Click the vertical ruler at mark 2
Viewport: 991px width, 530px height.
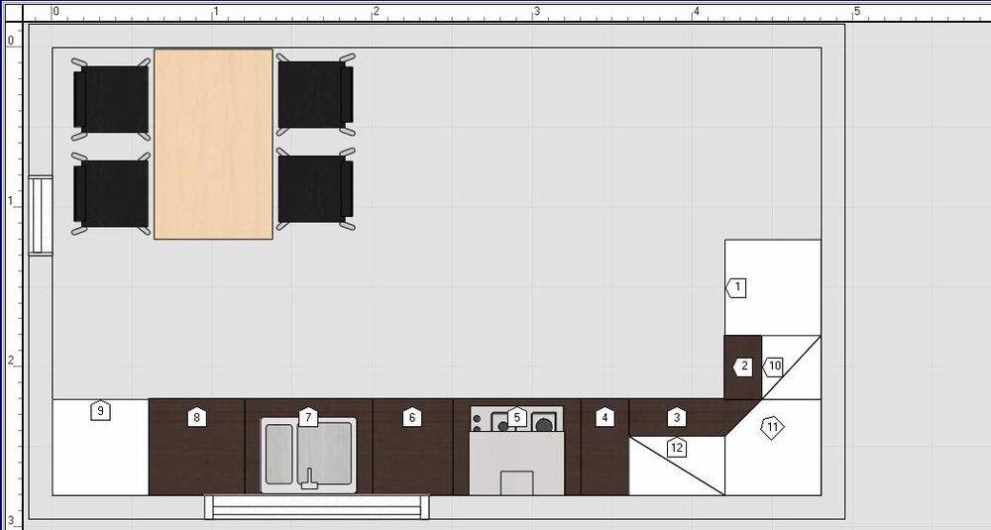[x=12, y=361]
